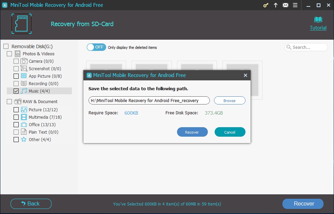Click the MiniTool logo in dialog title
Viewport: 334px width, 214px height.
pos(89,75)
